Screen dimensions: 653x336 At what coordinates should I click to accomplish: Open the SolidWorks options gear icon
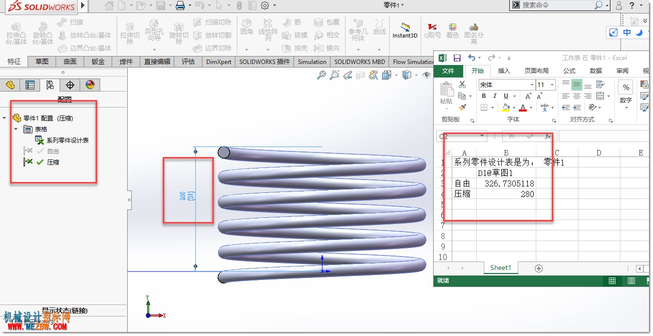pos(265,5)
